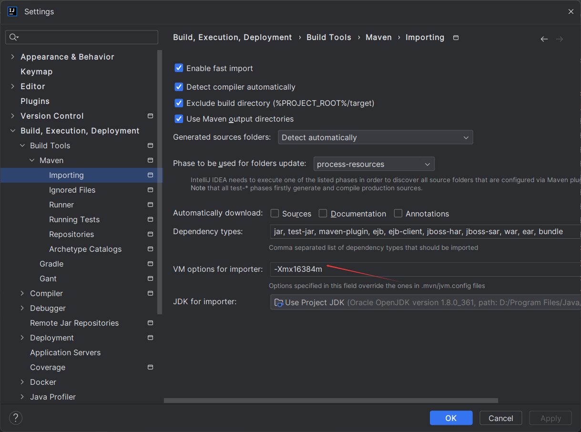Expand the Debugger node
This screenshot has width=581, height=432.
coord(22,308)
